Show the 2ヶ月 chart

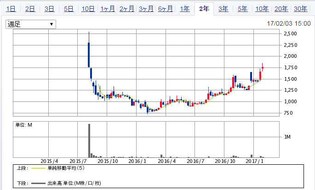click(127, 9)
